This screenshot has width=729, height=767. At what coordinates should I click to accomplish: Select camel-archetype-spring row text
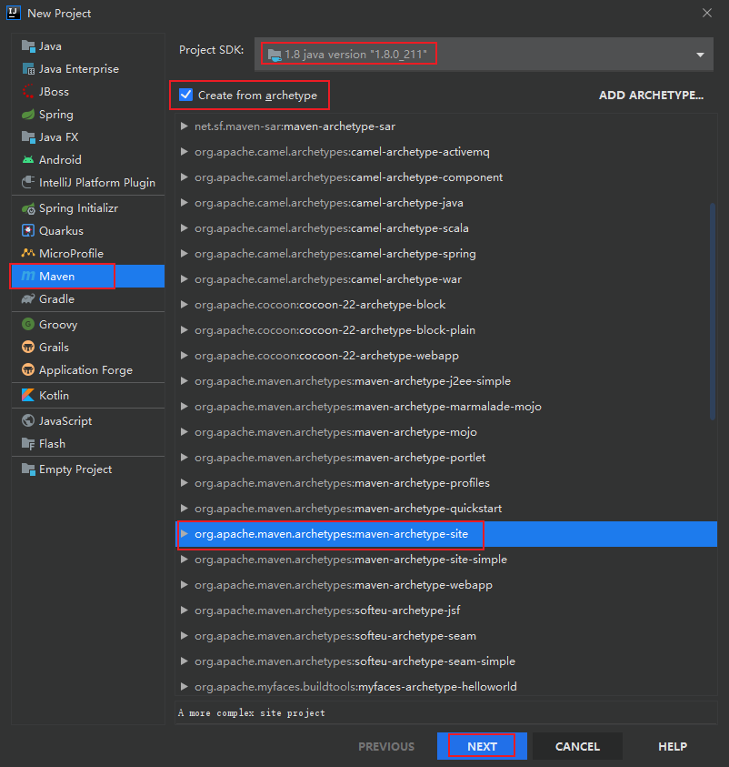tap(335, 253)
